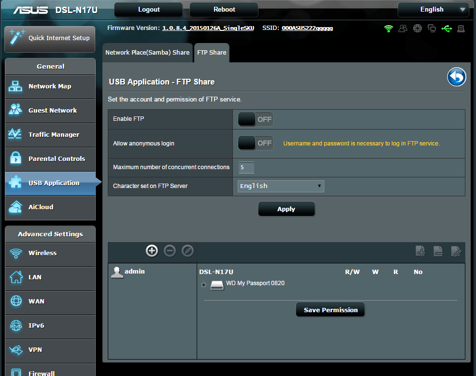Open the firmware version link
Image resolution: width=476 pixels, height=376 pixels.
pos(208,28)
